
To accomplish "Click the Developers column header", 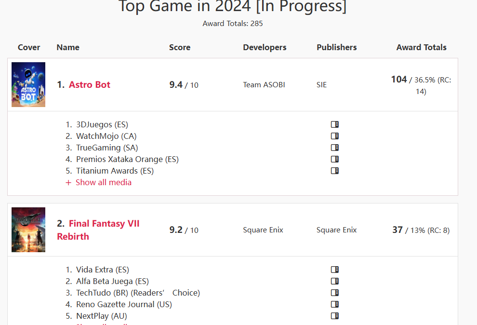I will [x=265, y=47].
